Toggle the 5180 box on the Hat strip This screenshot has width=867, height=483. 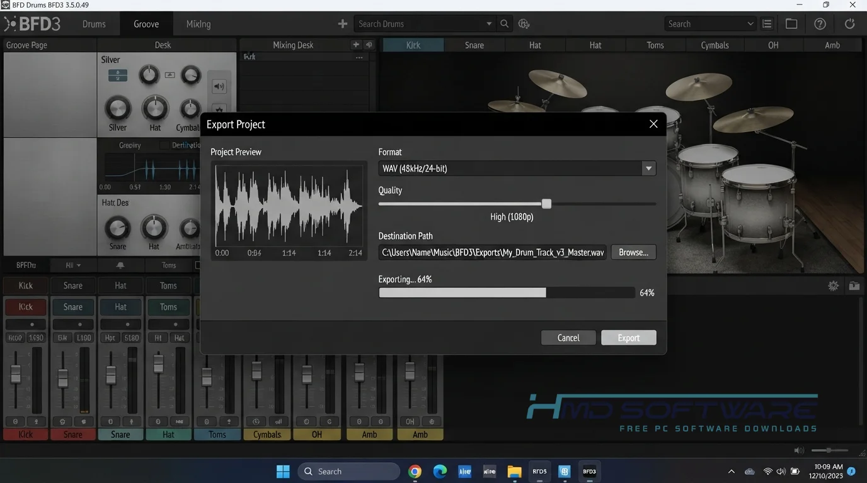click(132, 338)
